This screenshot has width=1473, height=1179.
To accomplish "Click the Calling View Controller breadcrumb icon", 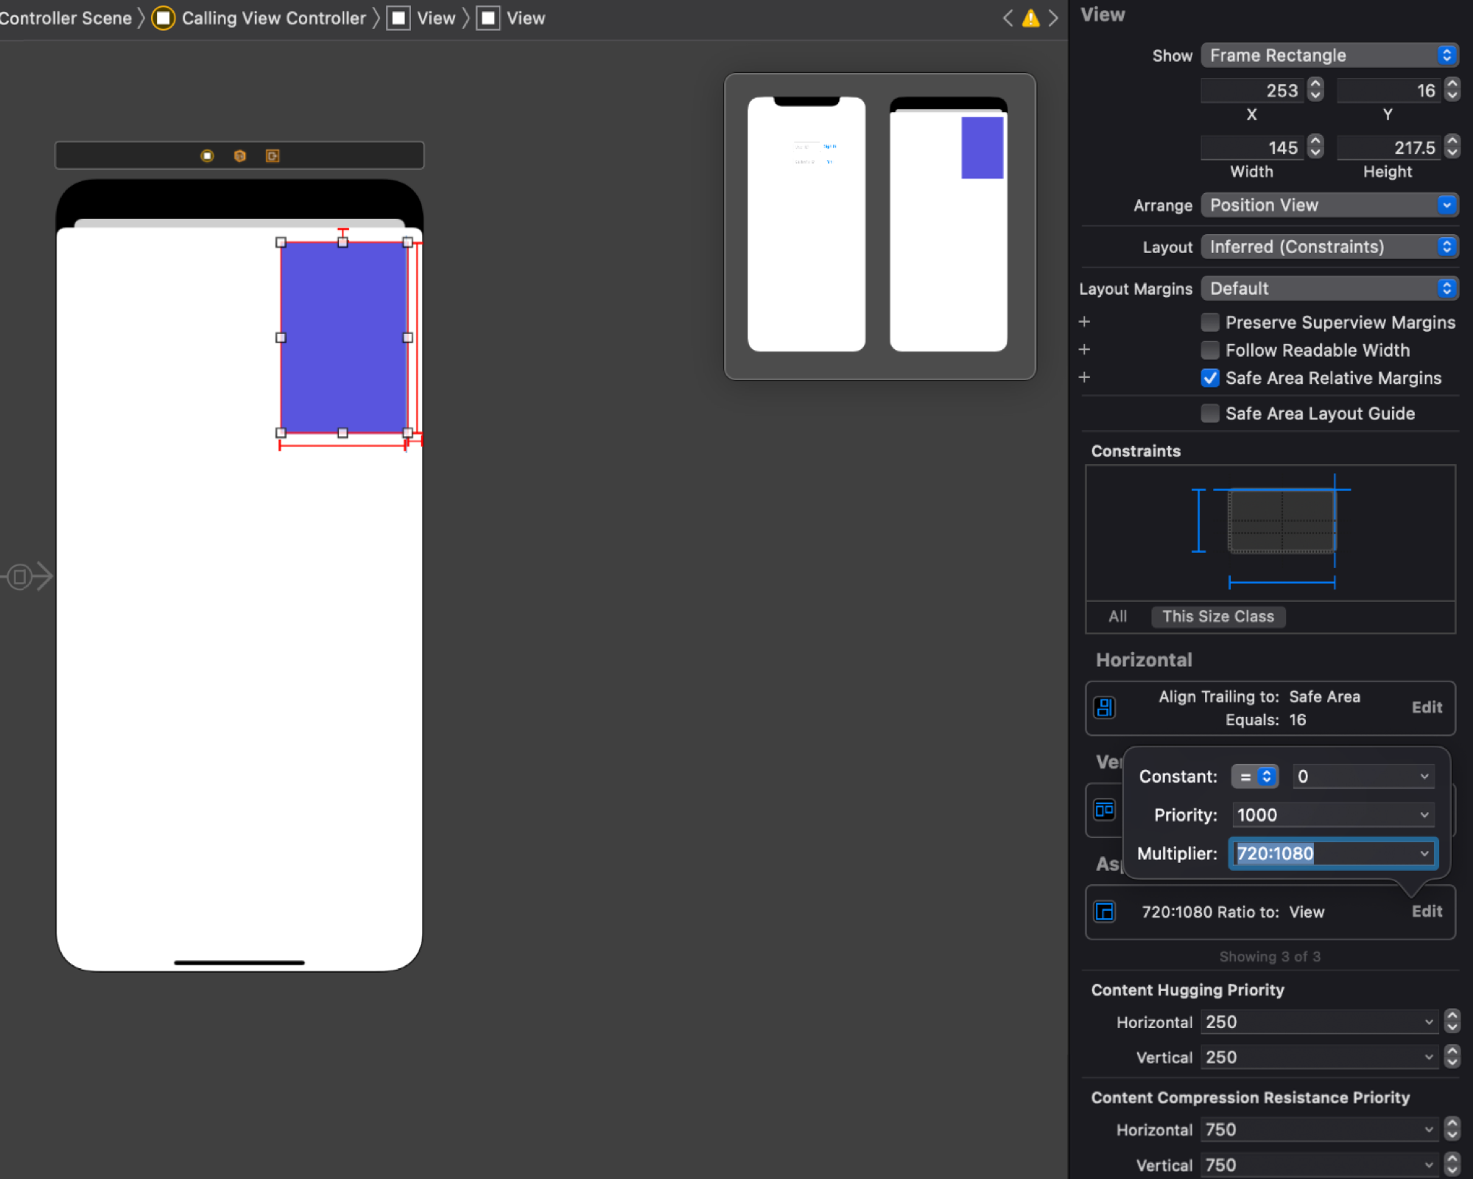I will click(x=163, y=18).
